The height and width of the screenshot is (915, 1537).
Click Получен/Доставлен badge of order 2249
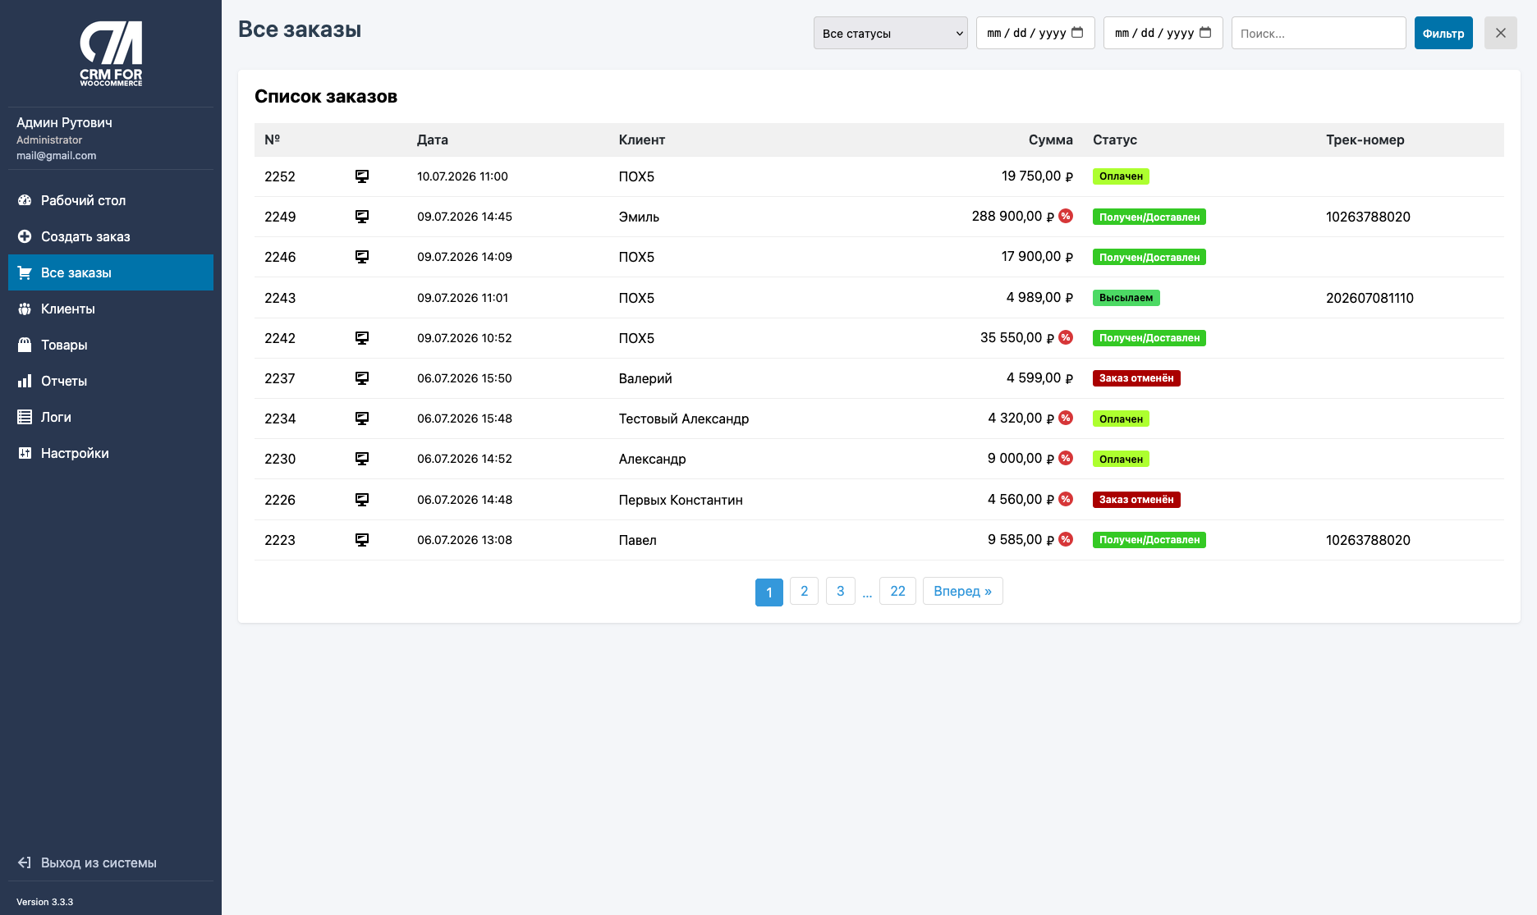tap(1149, 217)
